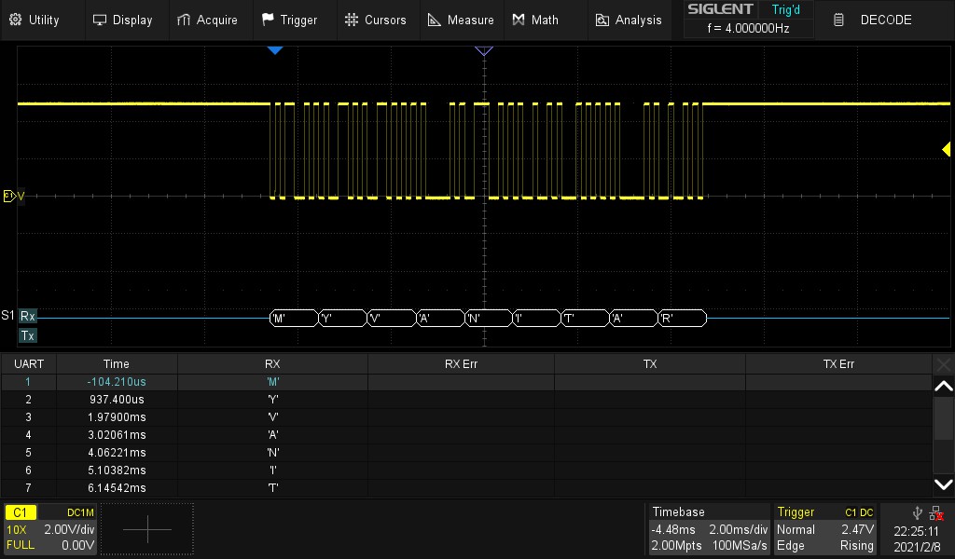Open the Measure menu
This screenshot has width=955, height=559.
pos(461,20)
